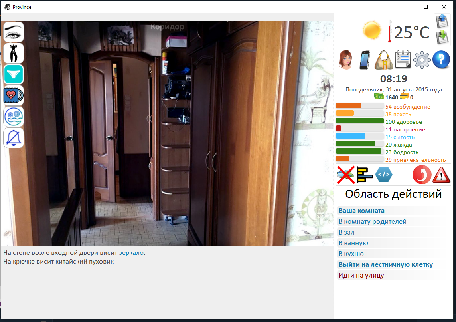Open the heart condom packet icon
Image resolution: width=456 pixels, height=322 pixels.
pyautogui.click(x=14, y=95)
